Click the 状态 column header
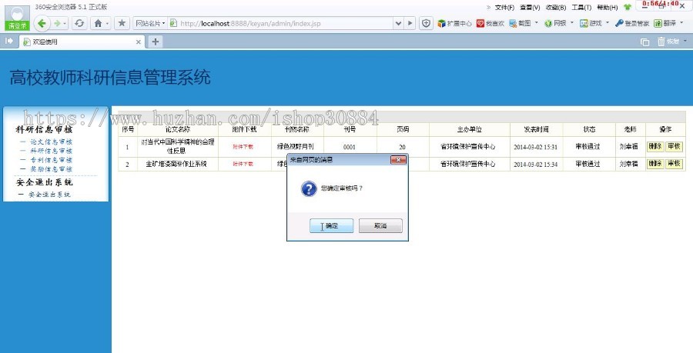Image resolution: width=693 pixels, height=353 pixels. (x=589, y=129)
